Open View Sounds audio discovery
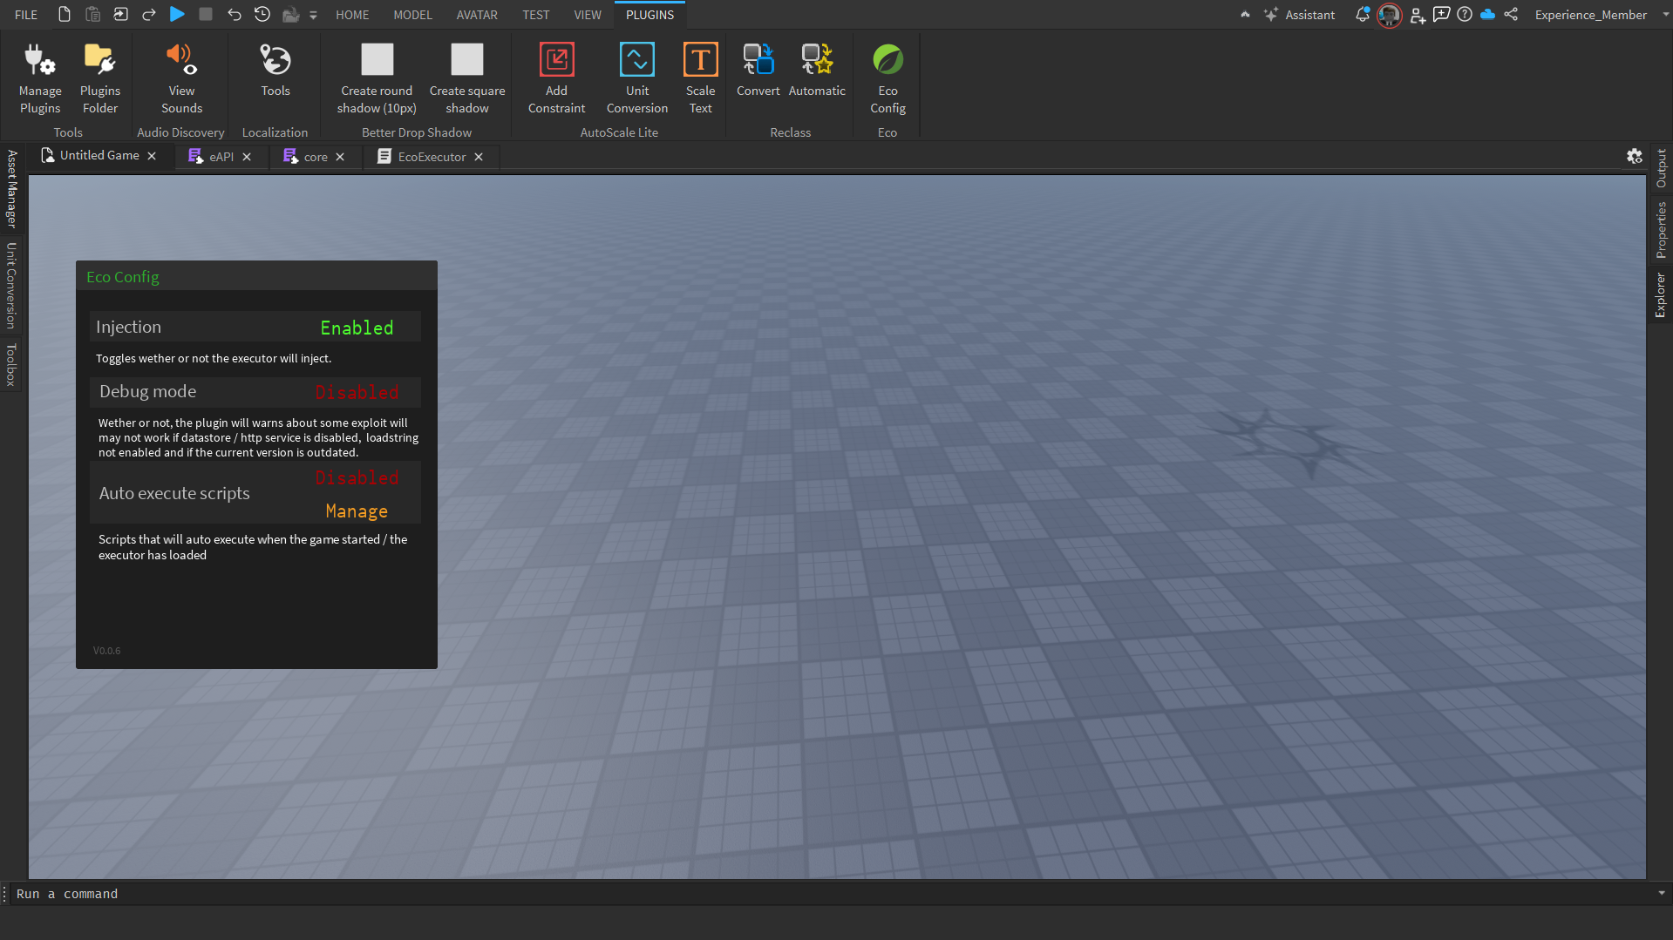This screenshot has width=1673, height=940. (x=181, y=78)
